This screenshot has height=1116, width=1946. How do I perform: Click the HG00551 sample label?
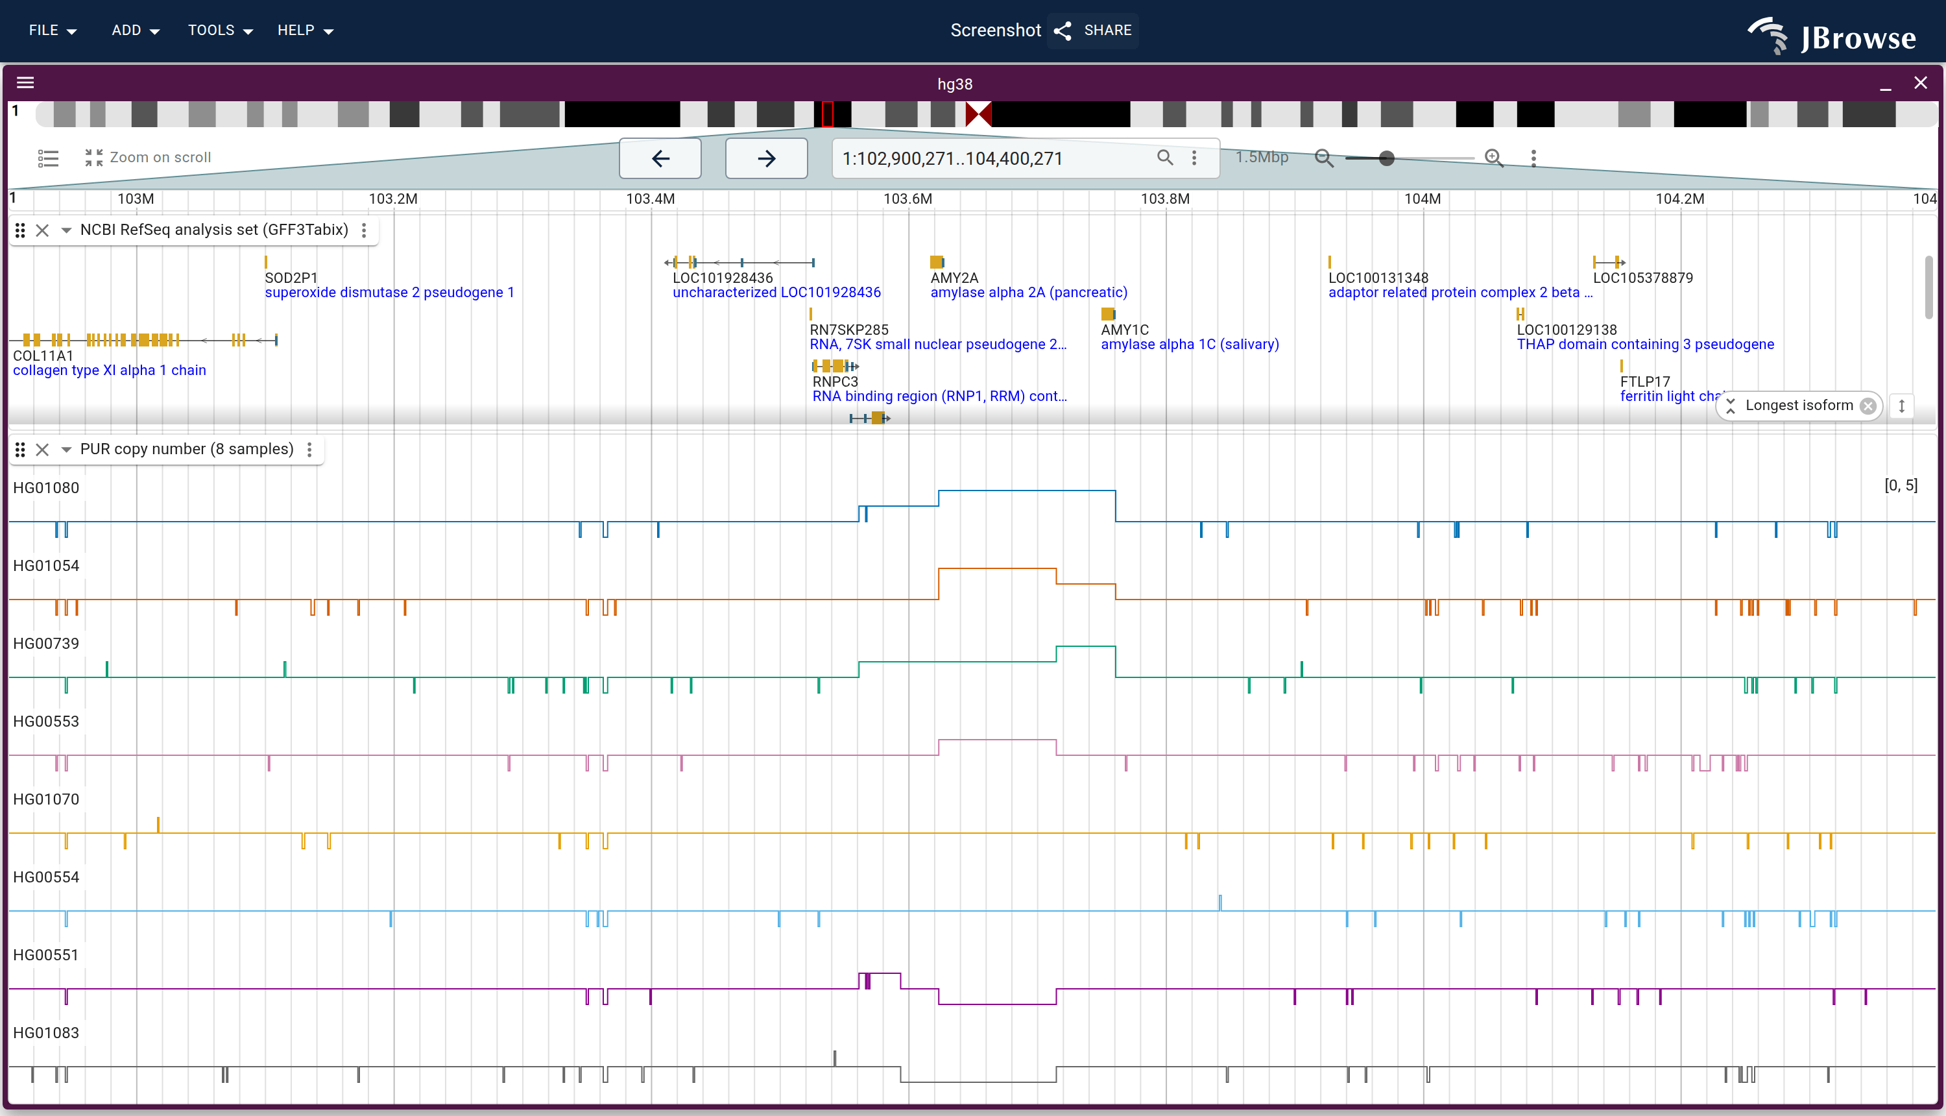point(46,955)
